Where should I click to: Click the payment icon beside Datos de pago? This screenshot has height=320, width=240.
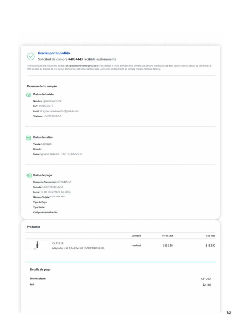pyautogui.click(x=29, y=176)
